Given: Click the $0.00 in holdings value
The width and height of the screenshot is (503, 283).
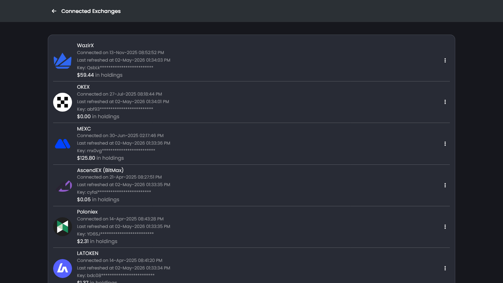Looking at the screenshot, I should [x=98, y=116].
